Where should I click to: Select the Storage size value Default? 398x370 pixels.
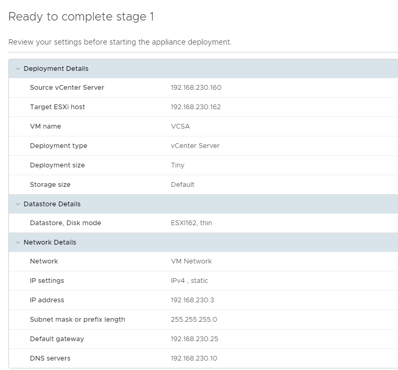[x=182, y=185]
